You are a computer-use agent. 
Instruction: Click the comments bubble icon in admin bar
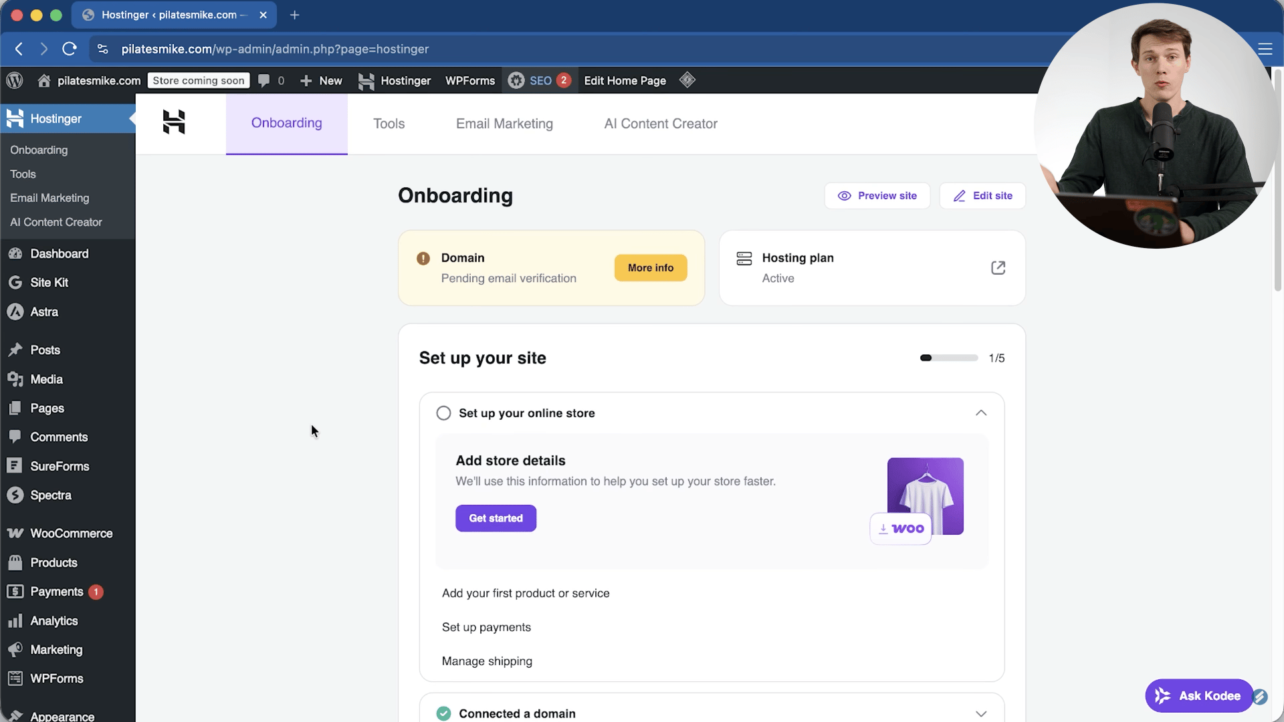pos(264,80)
